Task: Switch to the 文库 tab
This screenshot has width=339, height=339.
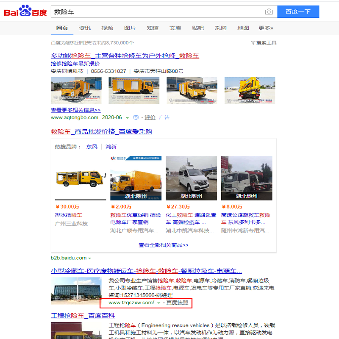Action: tap(175, 28)
